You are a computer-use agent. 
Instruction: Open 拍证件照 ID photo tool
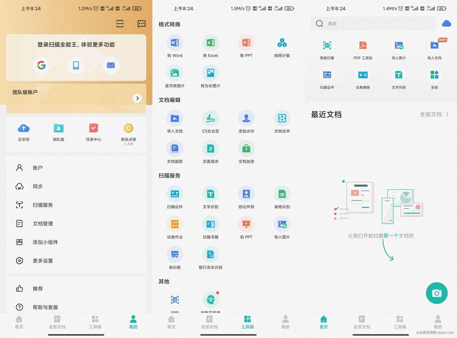(246, 198)
